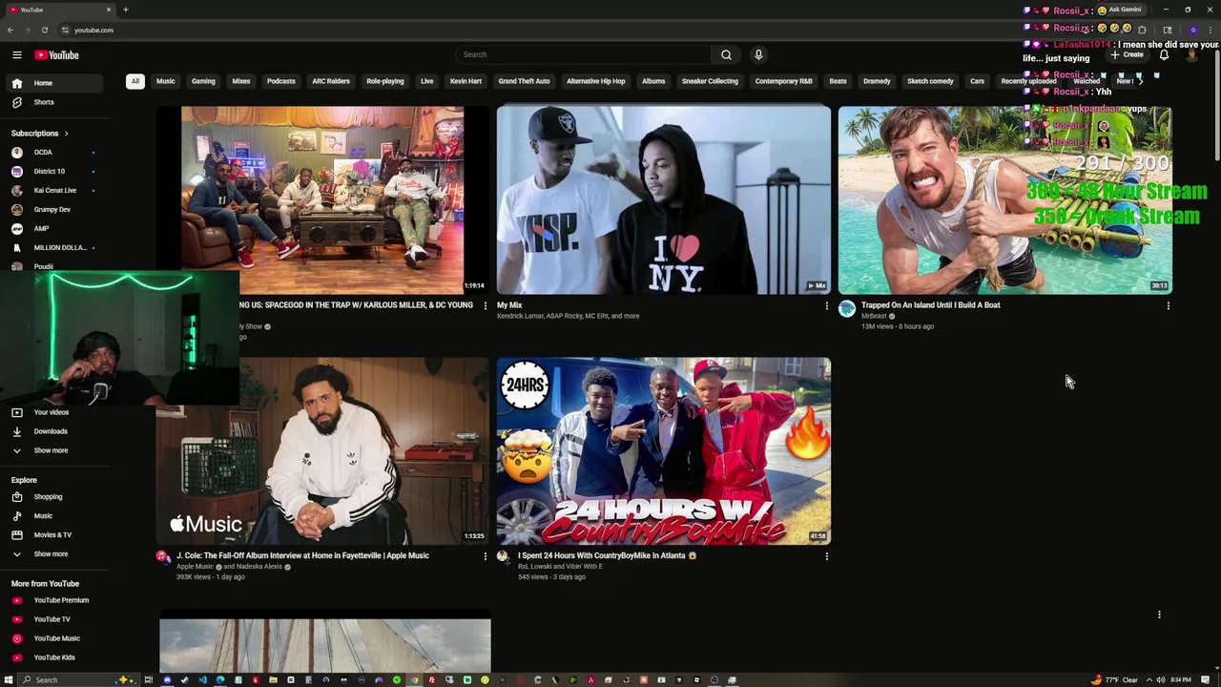
Task: Select the Alternative Hip Hop chip
Action: [x=596, y=81]
